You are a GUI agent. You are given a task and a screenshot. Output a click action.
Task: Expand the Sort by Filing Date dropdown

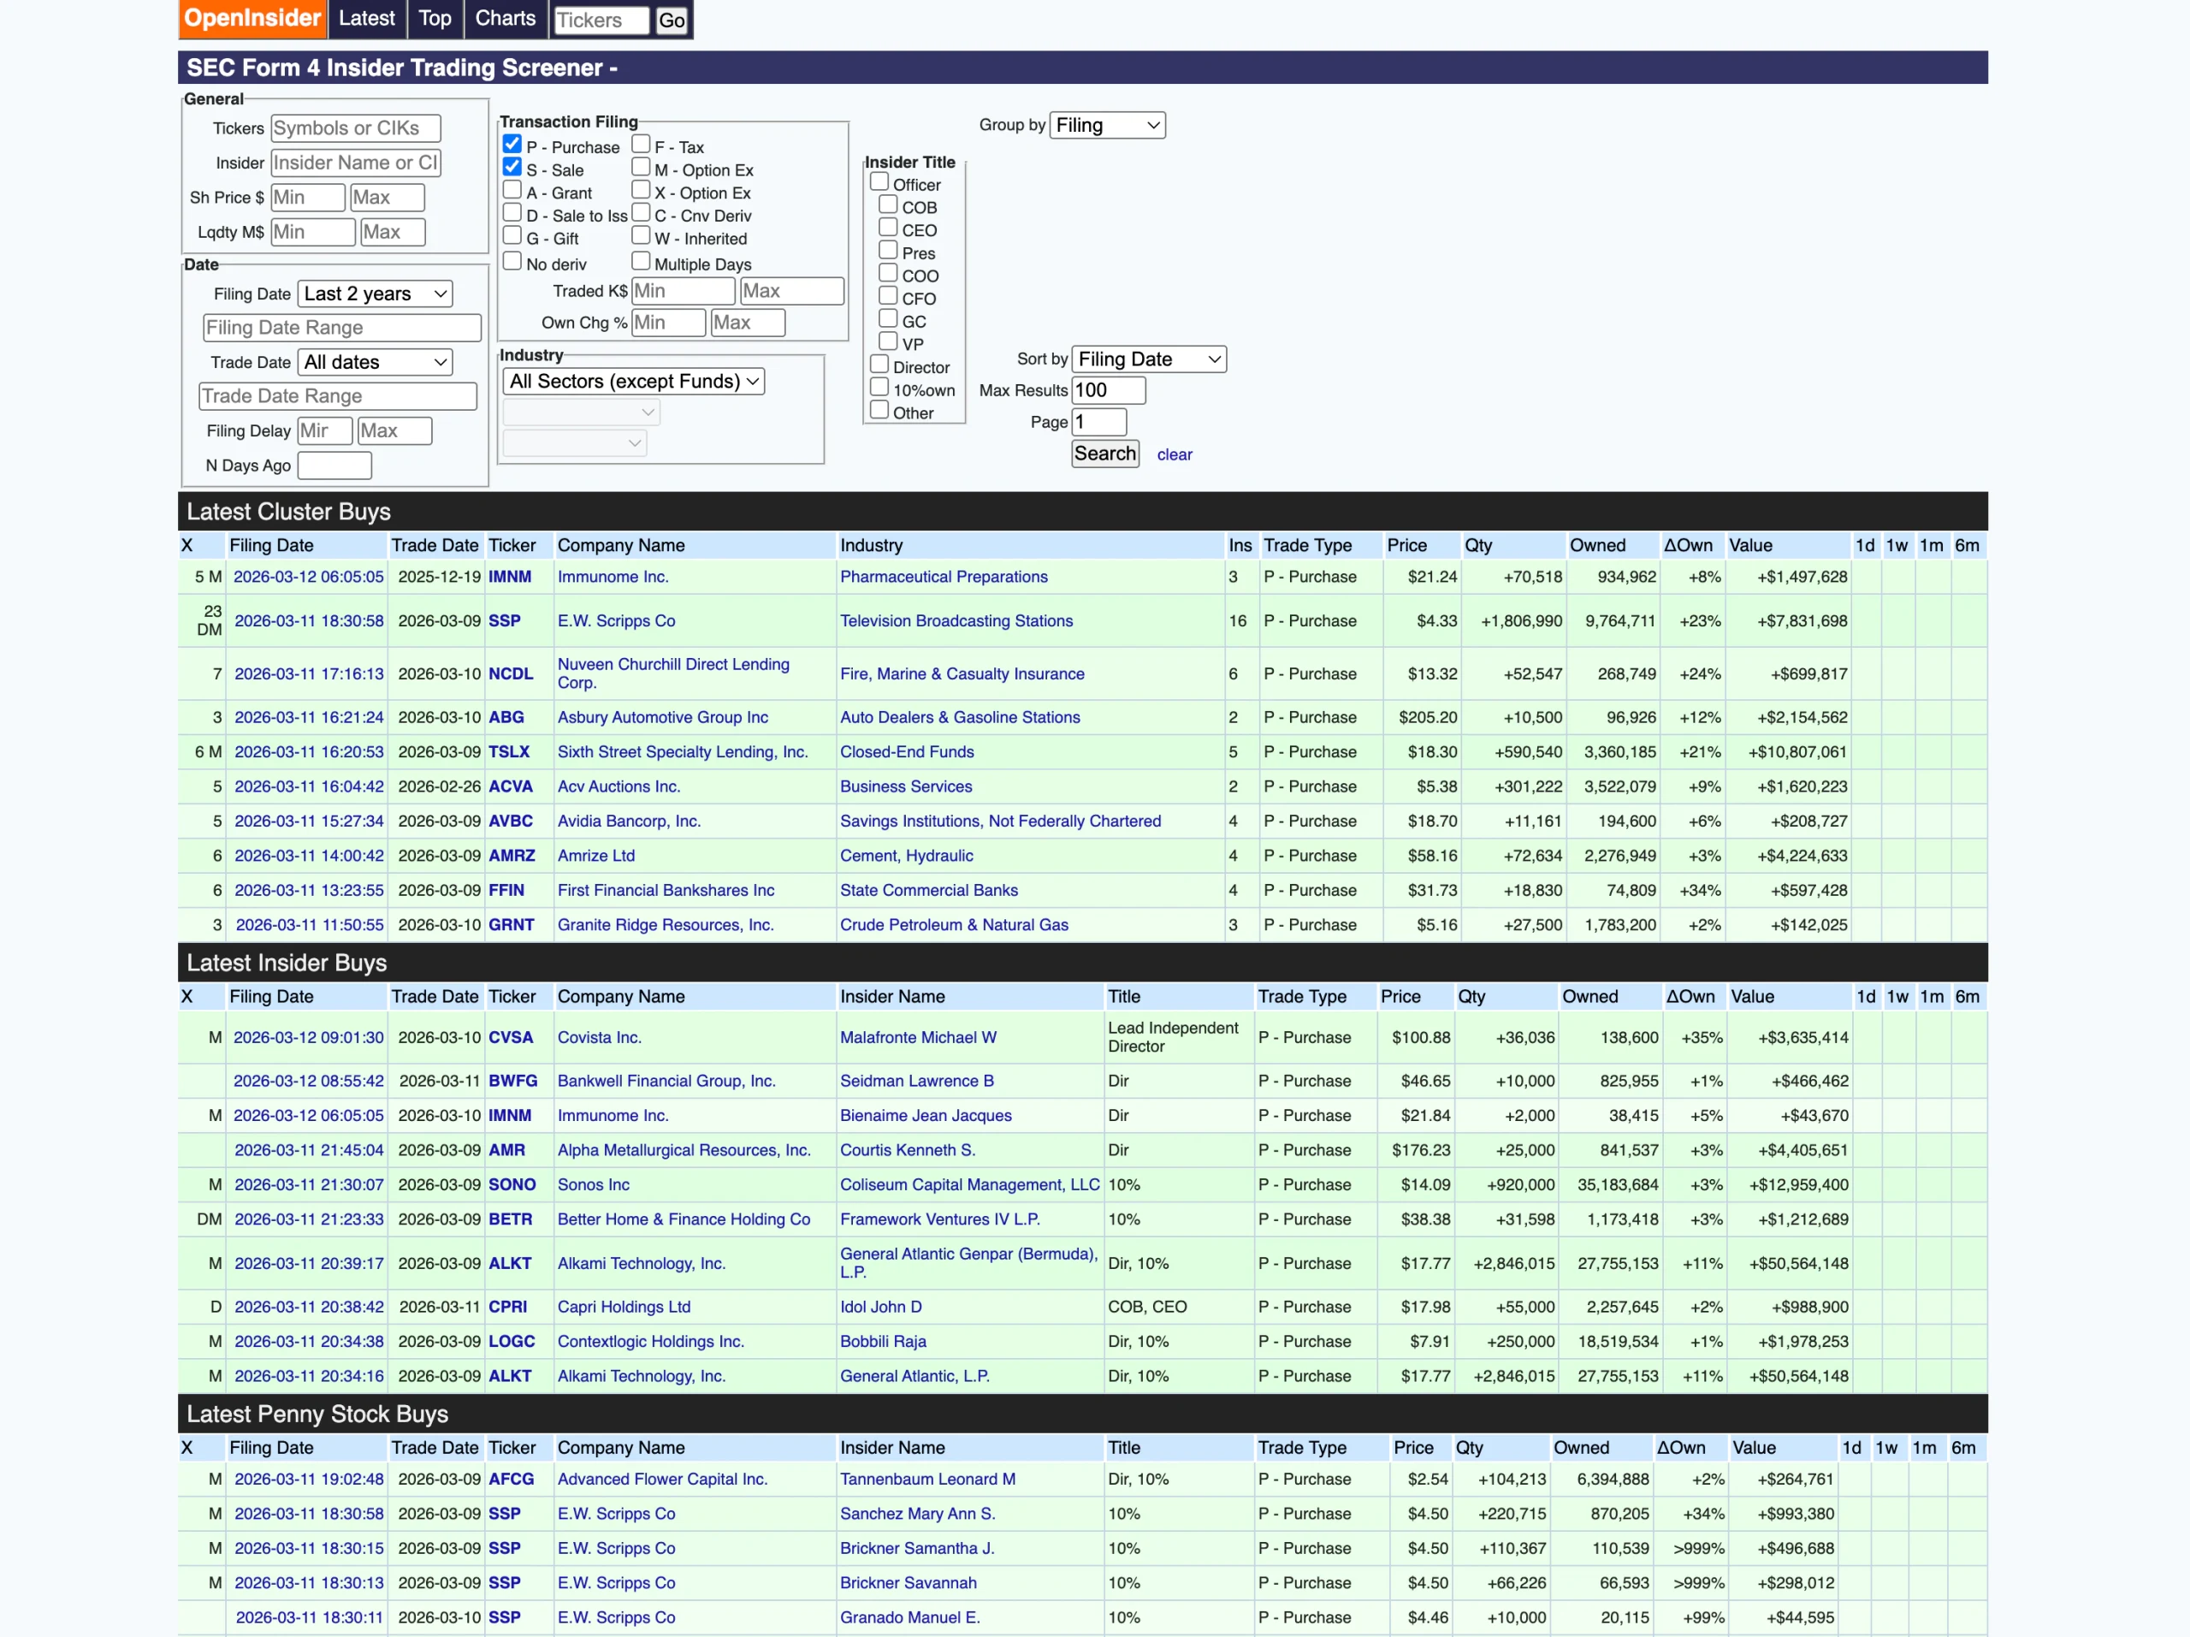tap(1147, 359)
